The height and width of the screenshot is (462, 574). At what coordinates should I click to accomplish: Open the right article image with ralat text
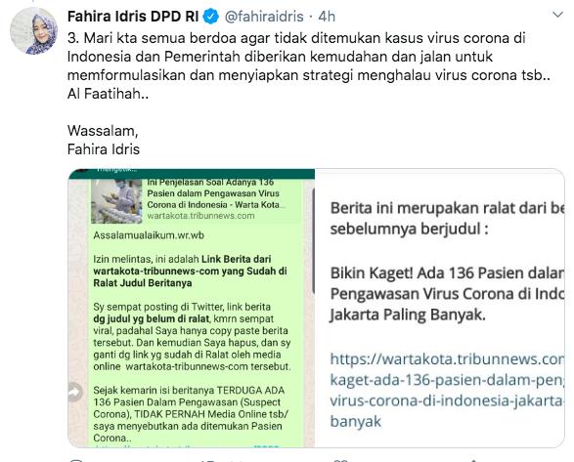coord(440,308)
